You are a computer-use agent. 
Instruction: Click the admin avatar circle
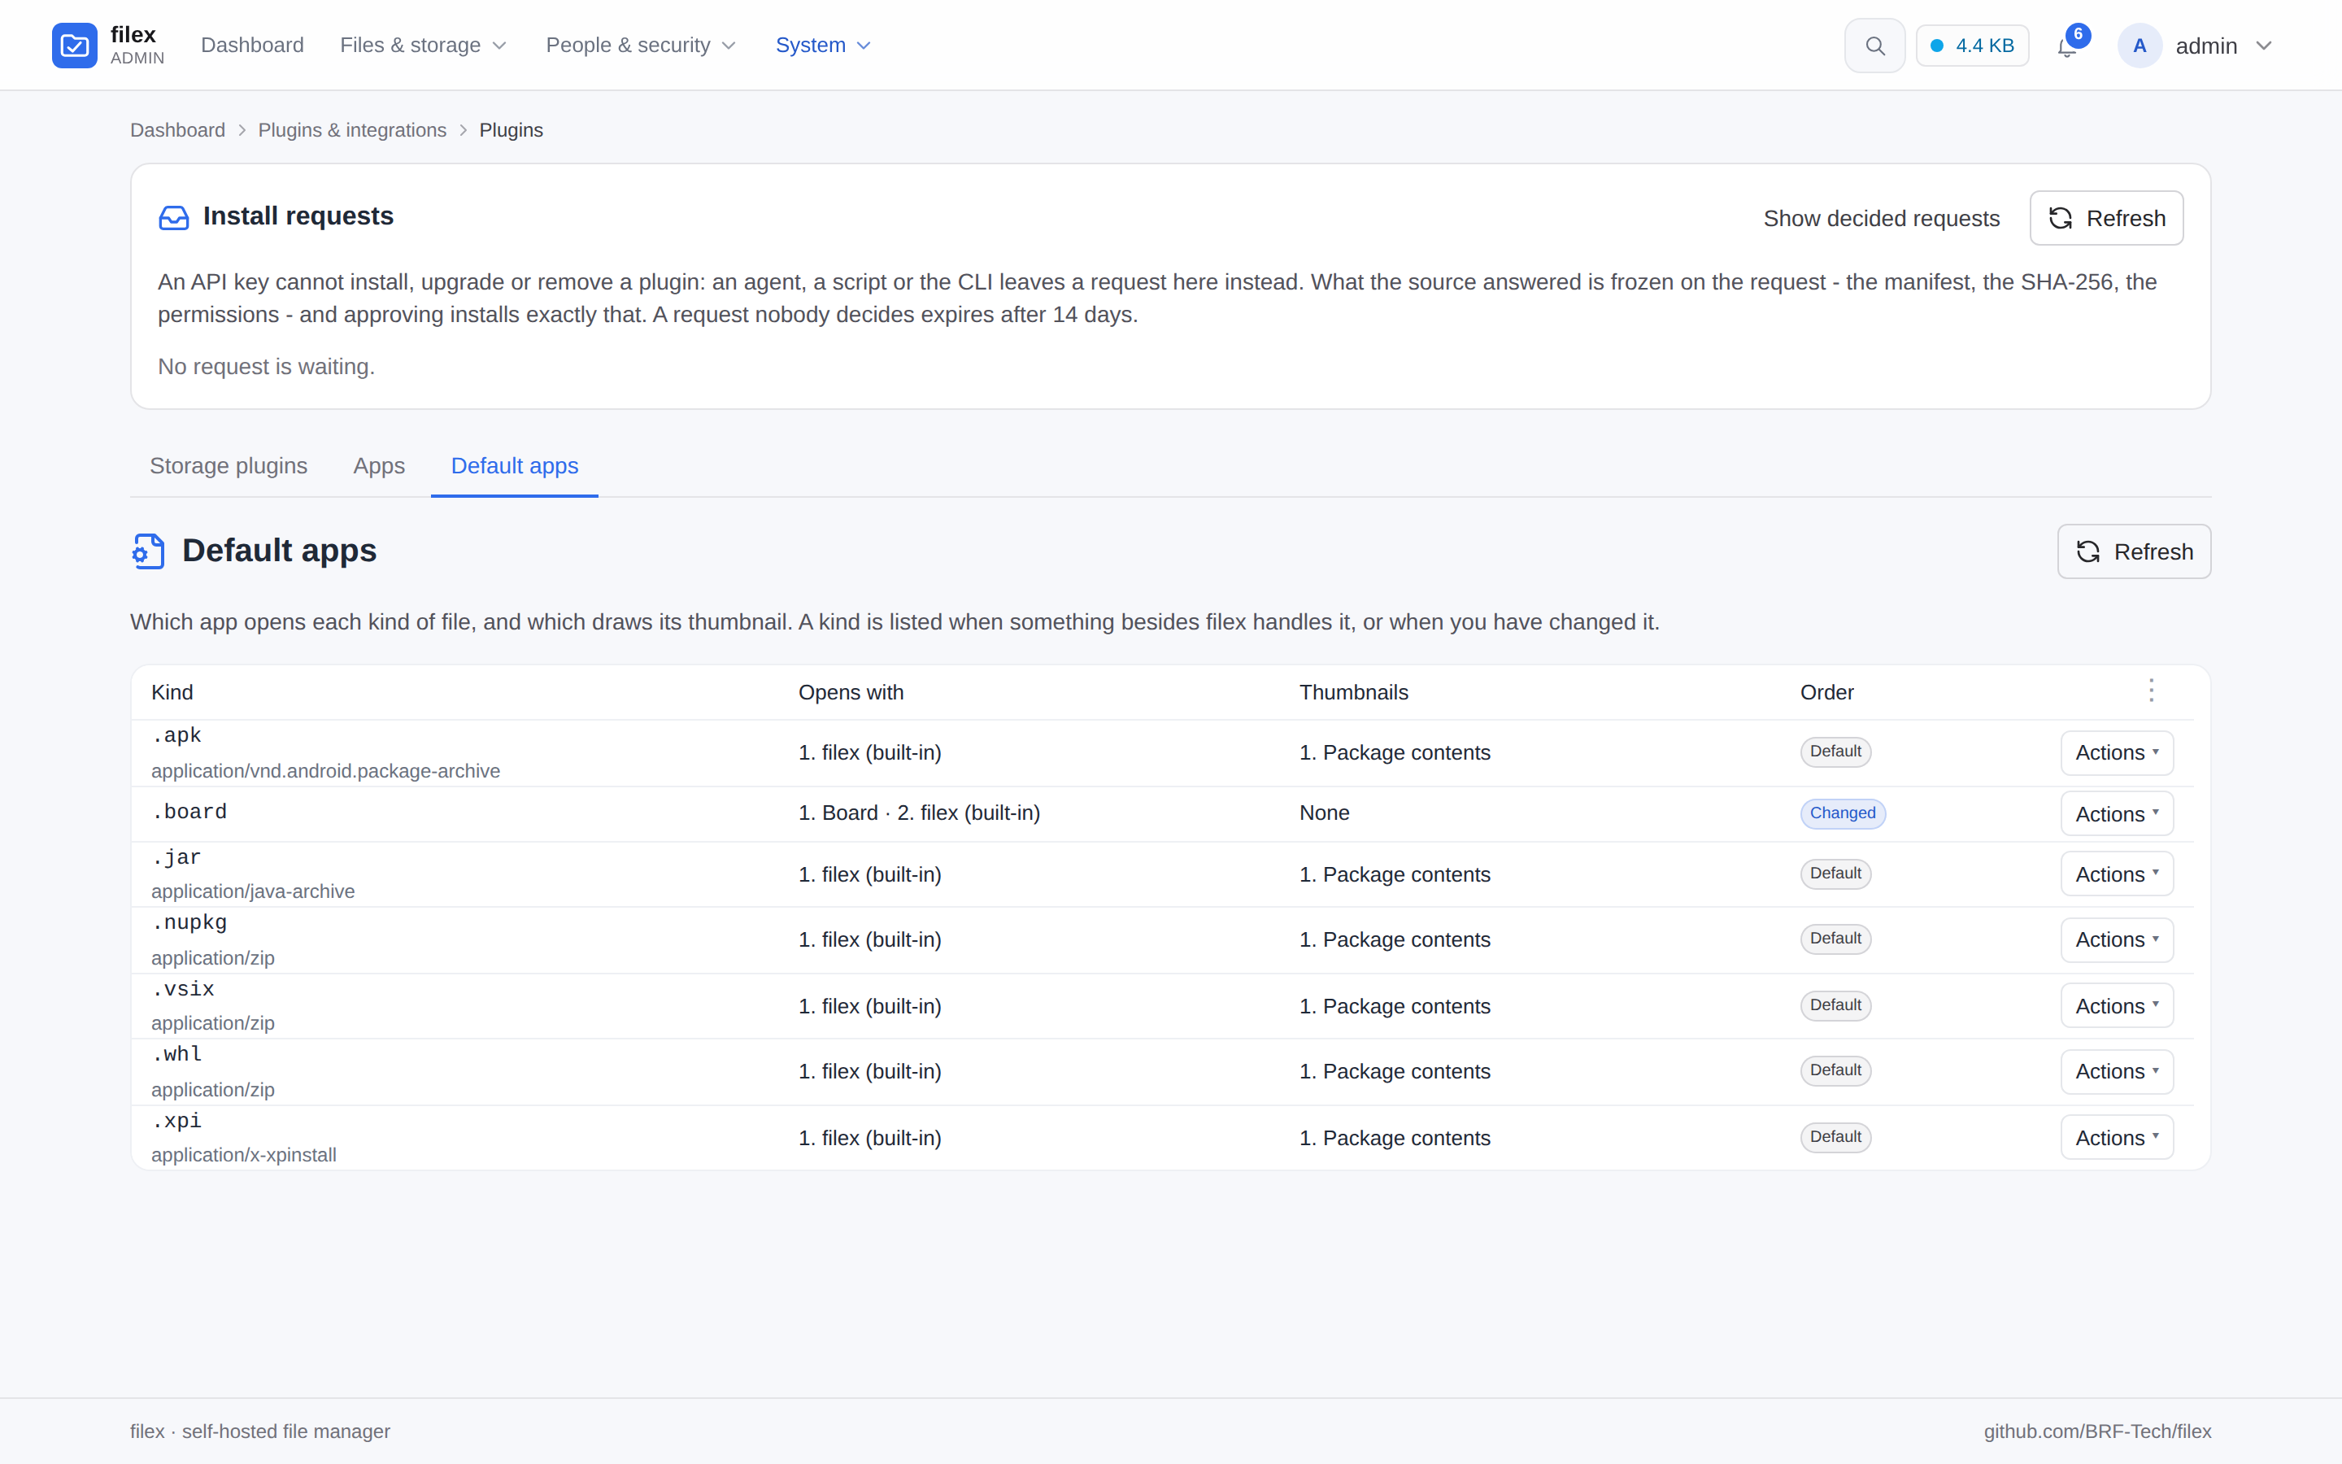tap(2140, 46)
